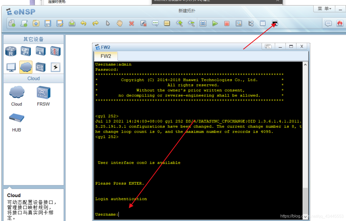Select the Firewall device category

click(x=55, y=51)
